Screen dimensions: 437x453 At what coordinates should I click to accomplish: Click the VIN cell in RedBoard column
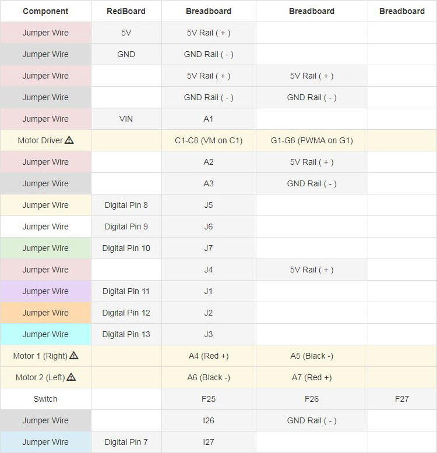coord(126,119)
